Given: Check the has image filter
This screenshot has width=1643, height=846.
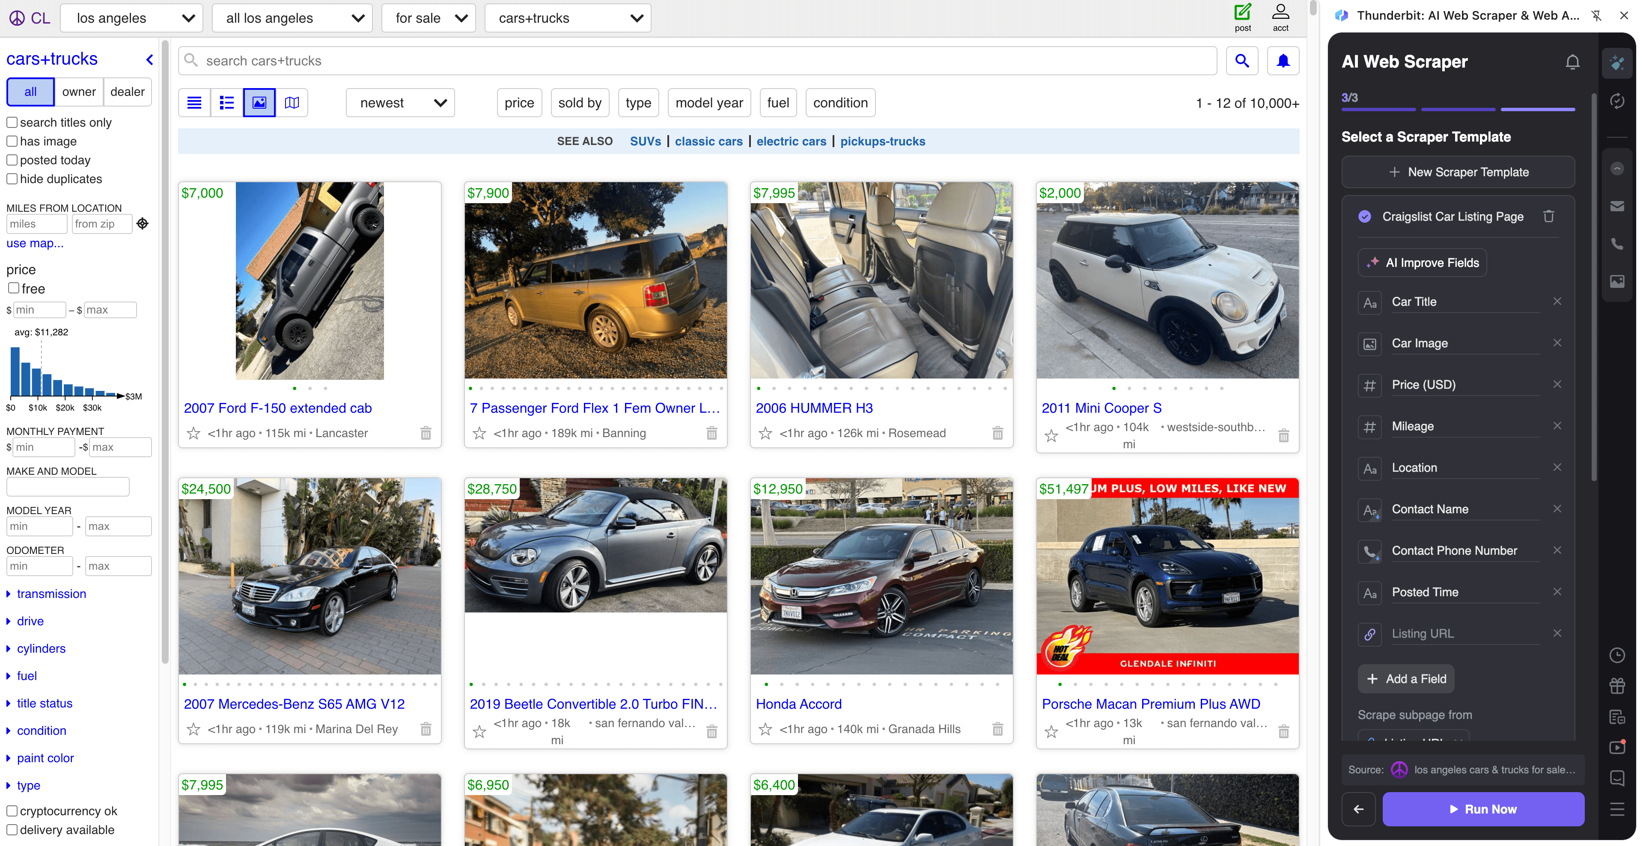Looking at the screenshot, I should tap(13, 141).
